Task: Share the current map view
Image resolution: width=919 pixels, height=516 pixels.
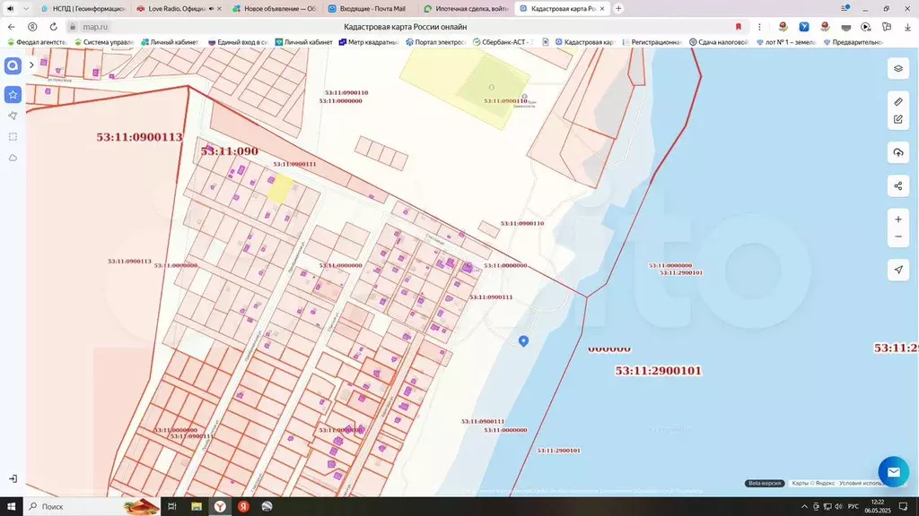Action: (897, 186)
